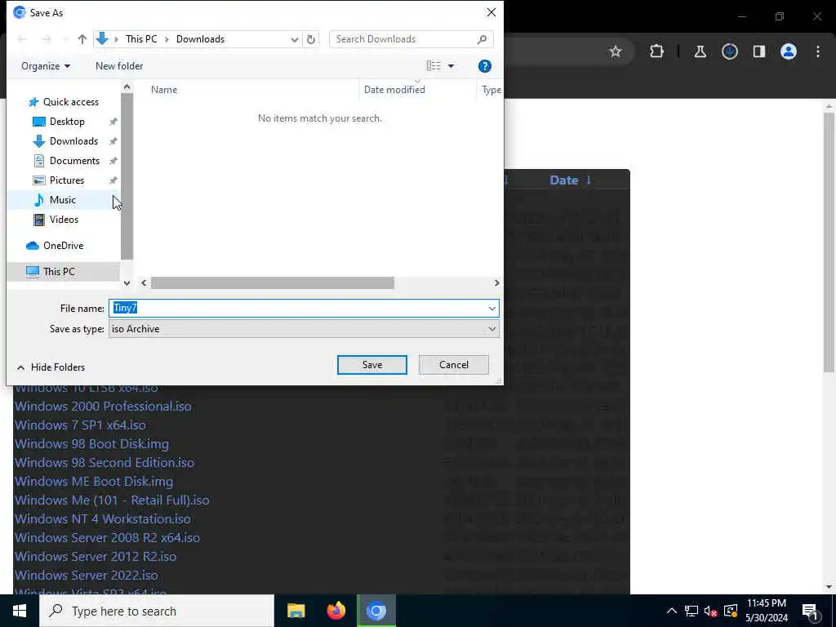Open the taskbar clock and date

[x=766, y=611]
